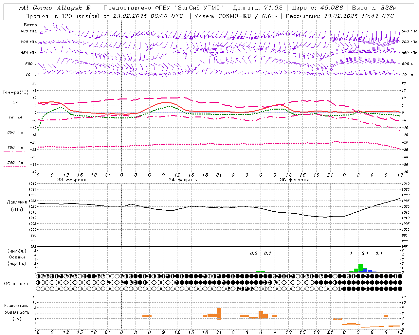The image size is (419, 335).
Task: Click the Долгота: 71.92 value
Action: [x=257, y=8]
